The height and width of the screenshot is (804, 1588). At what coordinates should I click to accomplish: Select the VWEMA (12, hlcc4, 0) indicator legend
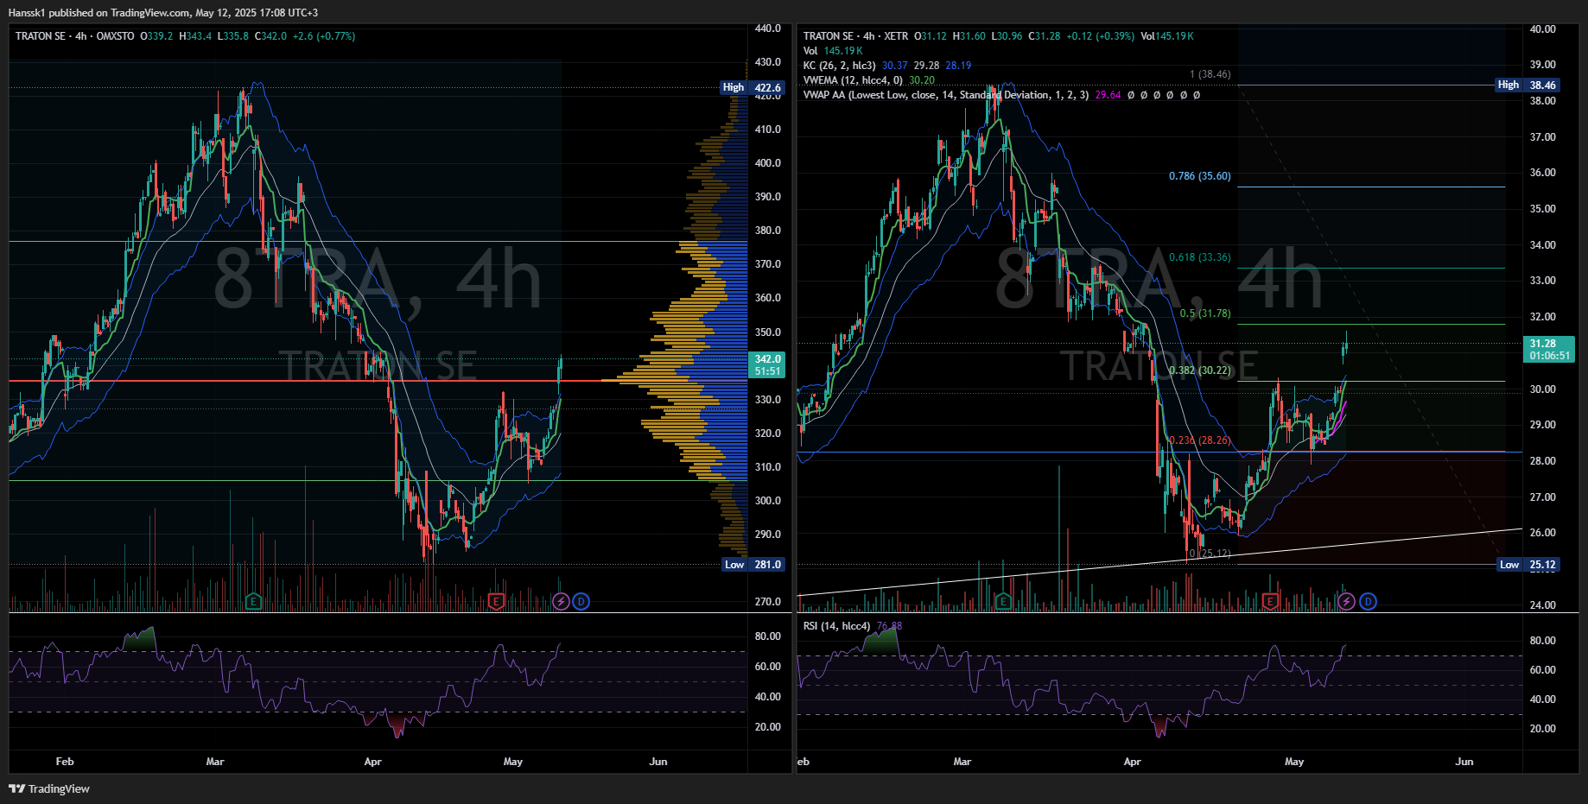852,80
